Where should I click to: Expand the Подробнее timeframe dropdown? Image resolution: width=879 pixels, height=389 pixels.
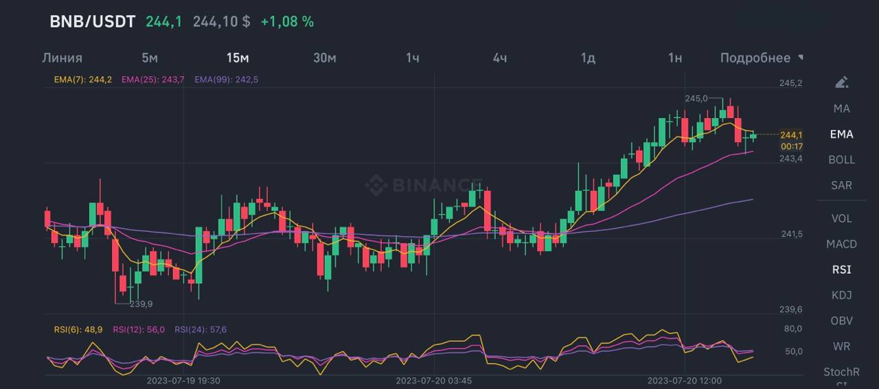762,58
